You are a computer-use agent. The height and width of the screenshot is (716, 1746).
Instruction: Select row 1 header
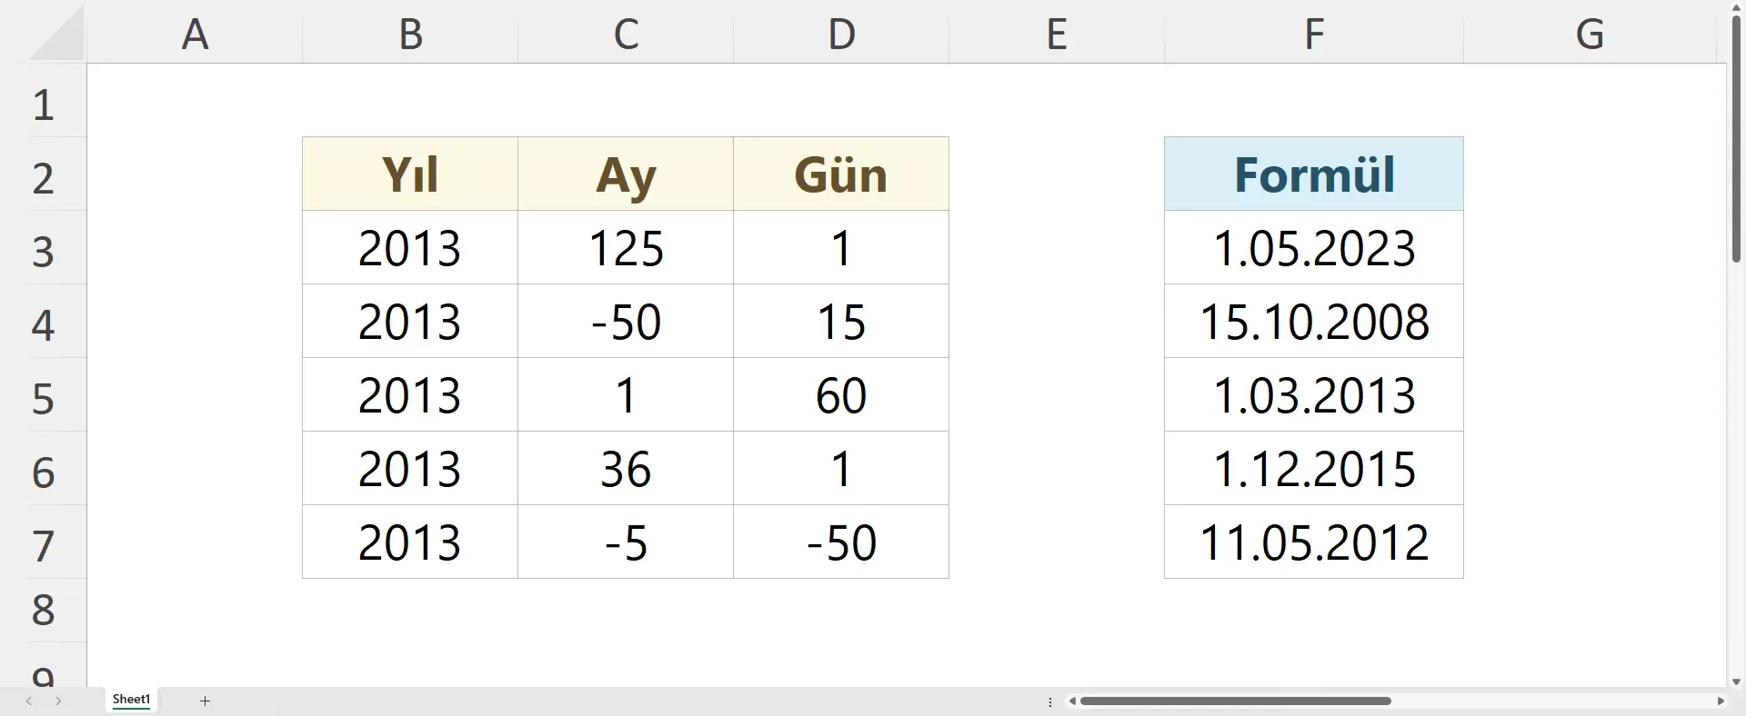tap(43, 101)
